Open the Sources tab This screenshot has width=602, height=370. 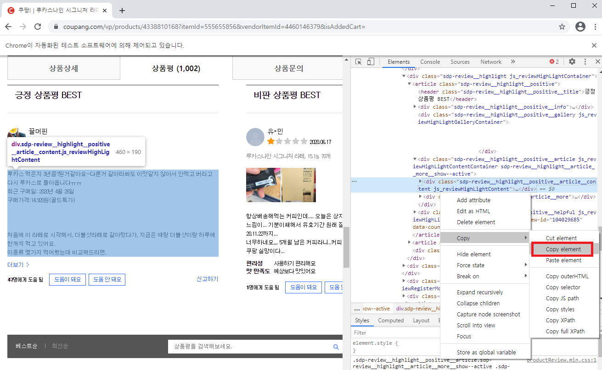click(460, 62)
